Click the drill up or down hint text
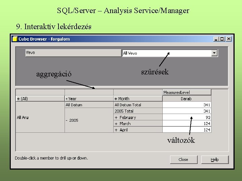 click(x=51, y=158)
